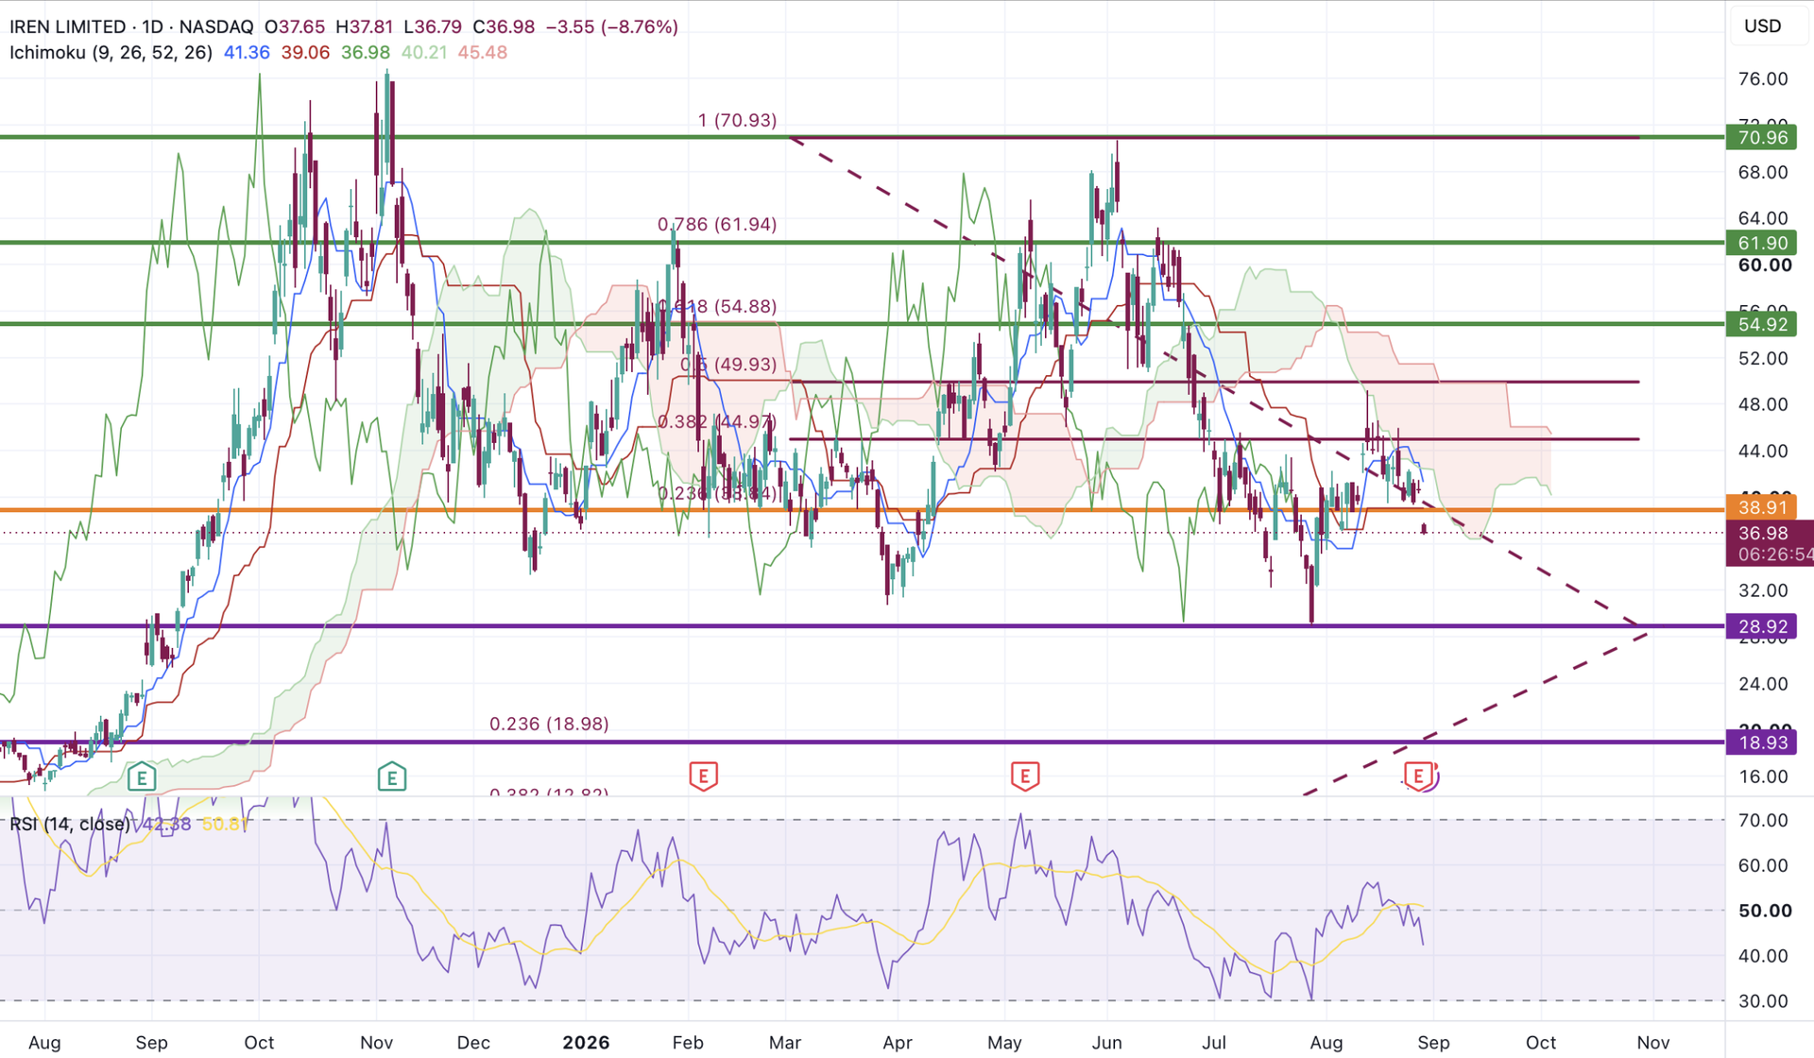The image size is (1814, 1058).
Task: Click the IREN LIMITED symbol title
Action: 67,26
